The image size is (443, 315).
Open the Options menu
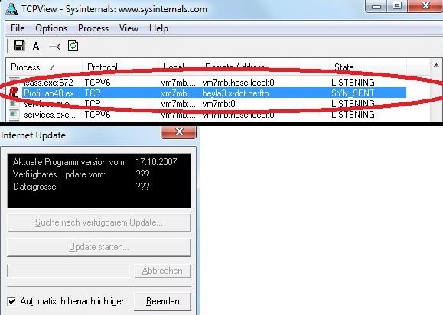click(x=51, y=28)
